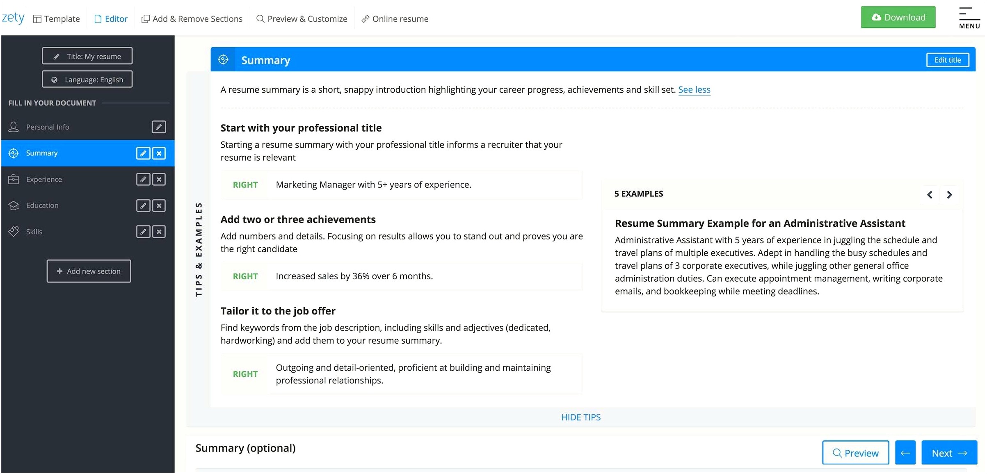Image resolution: width=987 pixels, height=474 pixels.
Task: Click the Education delete X icon
Action: click(159, 205)
